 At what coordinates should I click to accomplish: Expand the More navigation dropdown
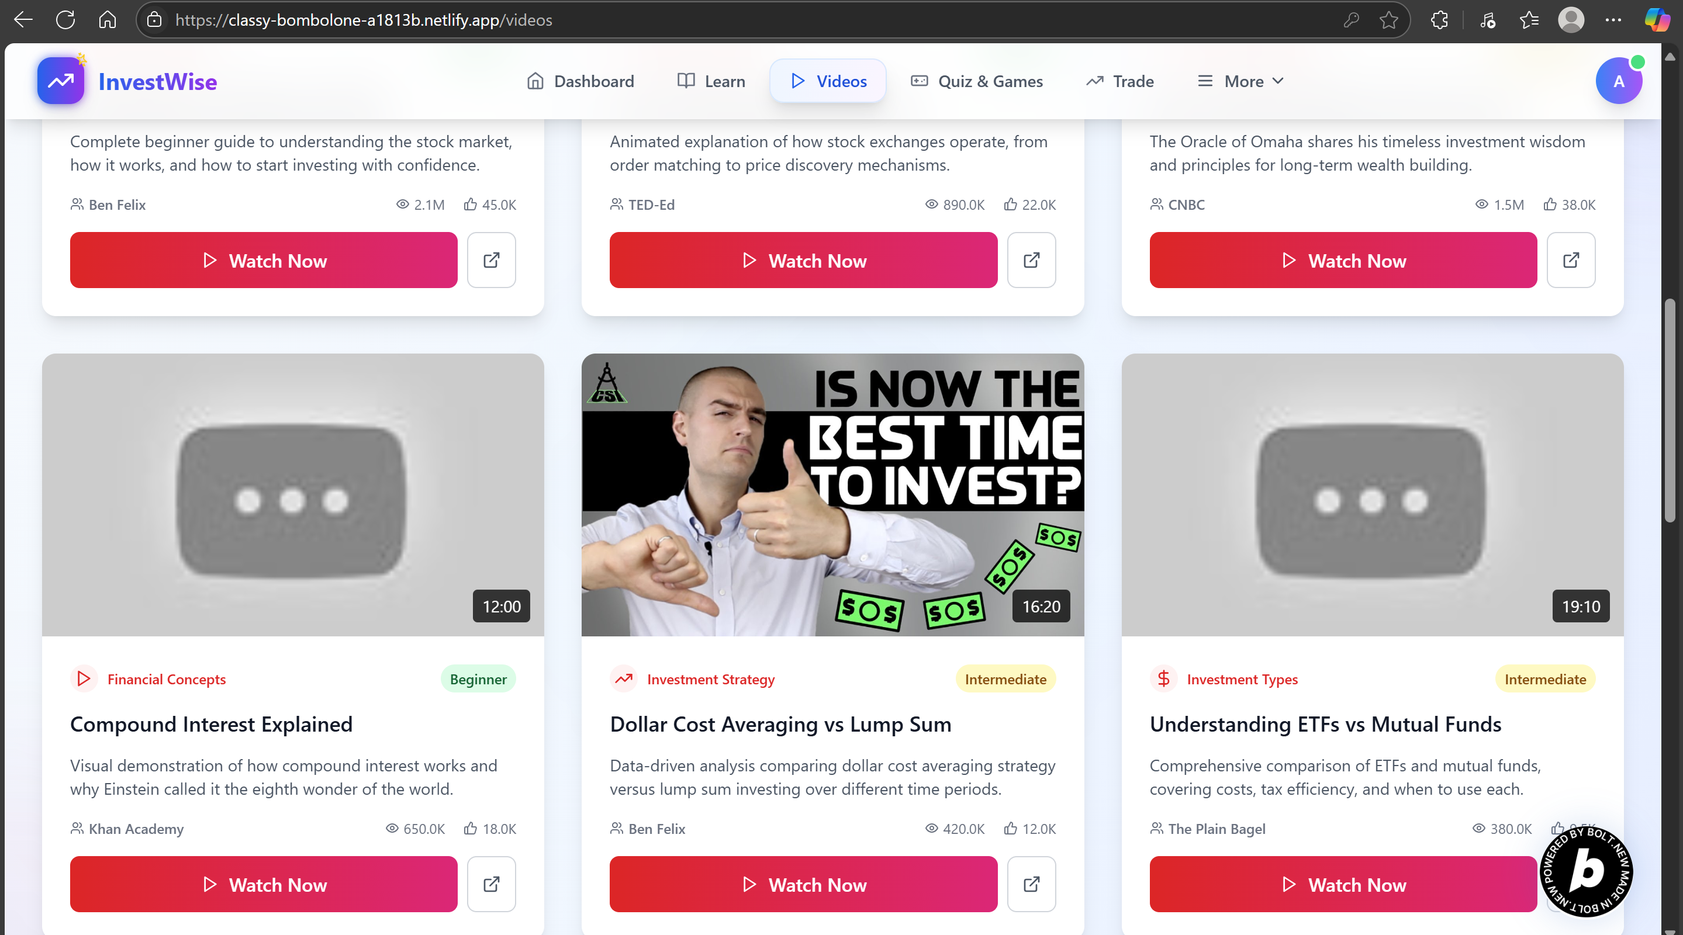(1240, 81)
